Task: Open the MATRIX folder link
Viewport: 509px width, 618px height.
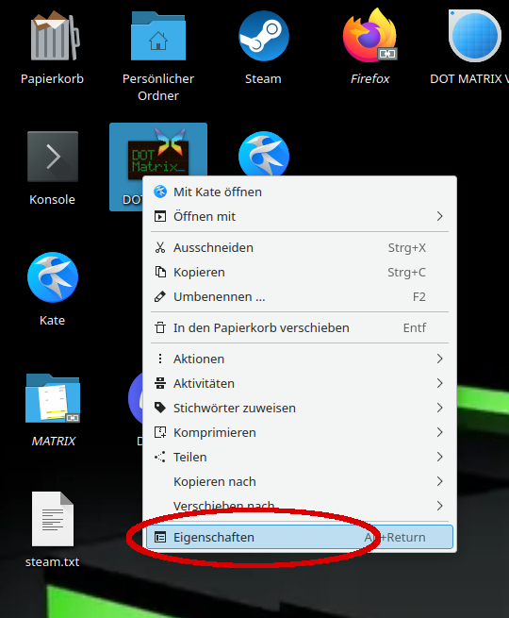Action: click(53, 398)
